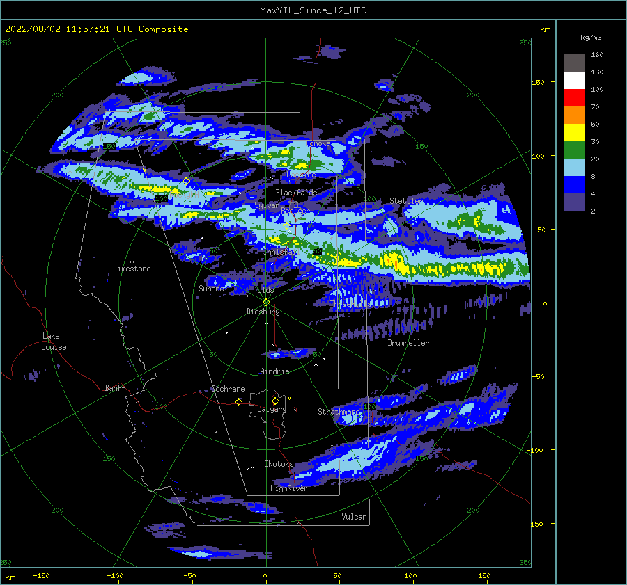
Task: Click the Lake Louise label
Action: [x=54, y=342]
